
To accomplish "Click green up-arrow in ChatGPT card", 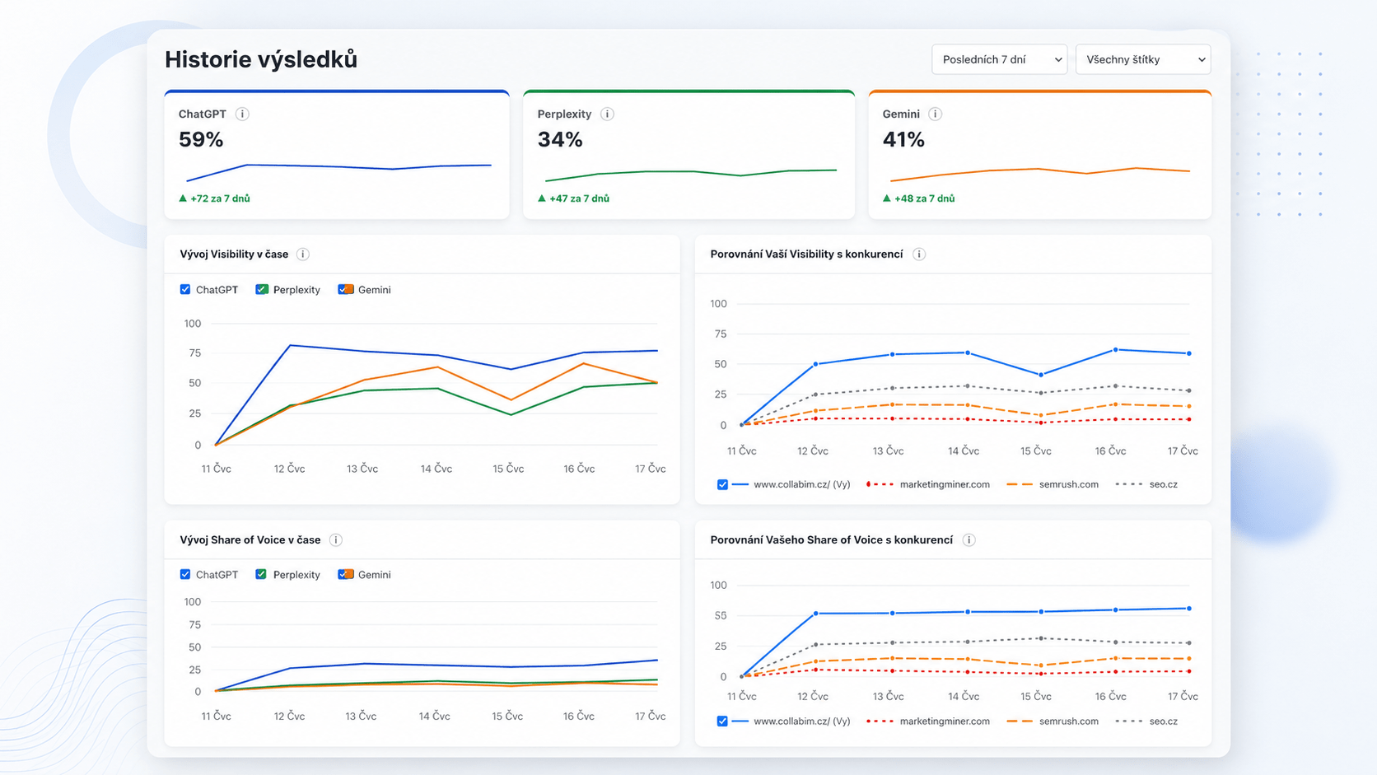I will [183, 198].
